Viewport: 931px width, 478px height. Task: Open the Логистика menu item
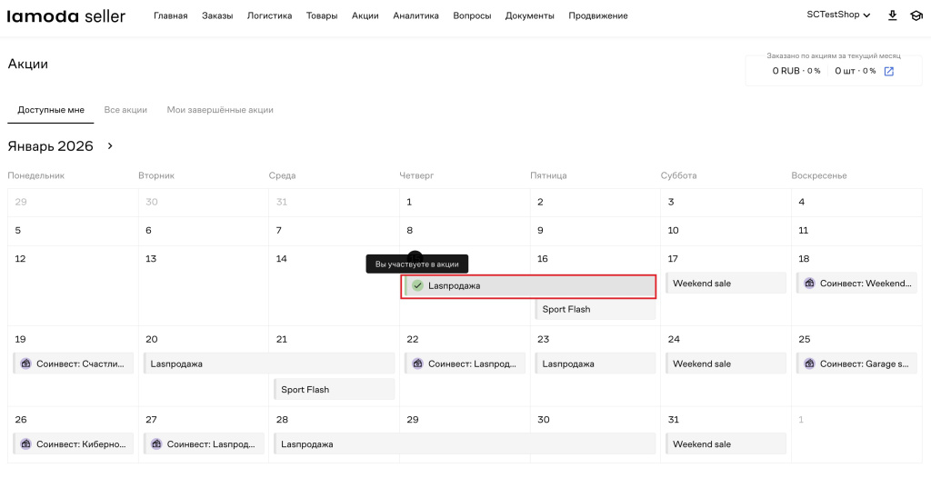pyautogui.click(x=270, y=15)
